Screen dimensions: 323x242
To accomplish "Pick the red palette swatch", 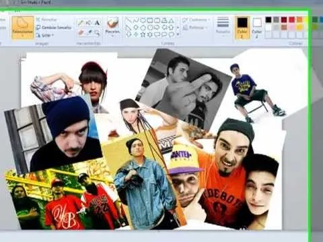I will tap(292, 19).
